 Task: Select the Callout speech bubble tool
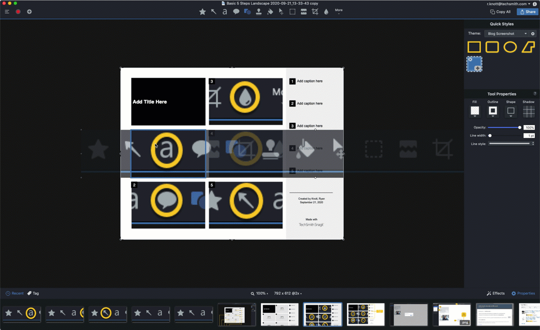click(236, 12)
